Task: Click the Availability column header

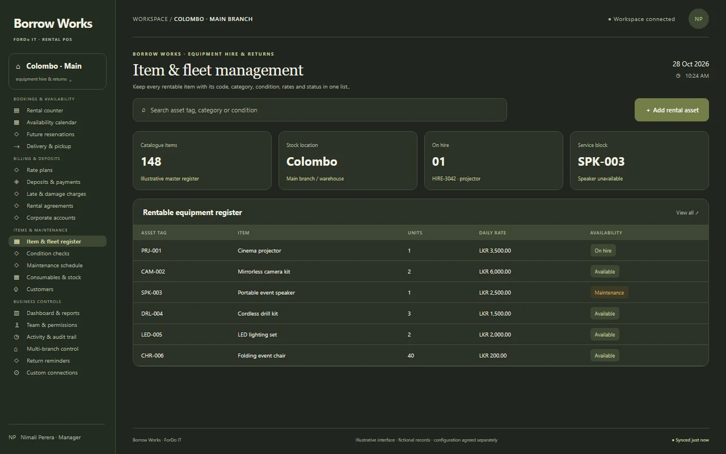Action: click(x=606, y=233)
